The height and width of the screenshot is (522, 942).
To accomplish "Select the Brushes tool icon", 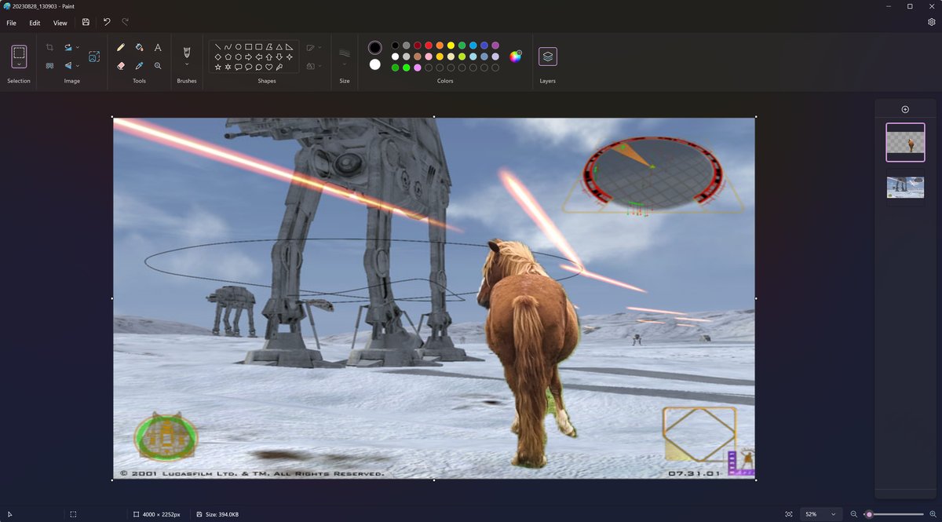I will [x=187, y=52].
